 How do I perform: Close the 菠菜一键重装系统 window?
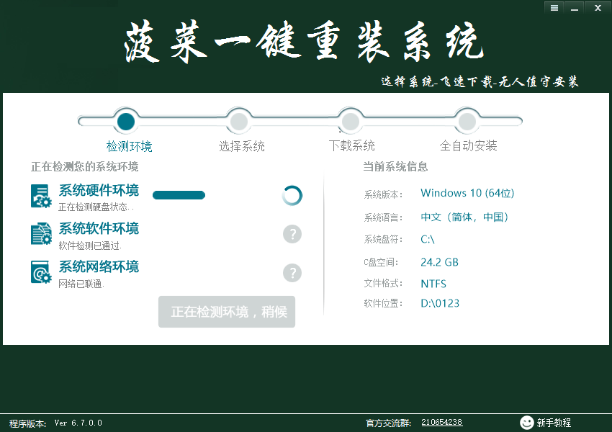[x=598, y=8]
